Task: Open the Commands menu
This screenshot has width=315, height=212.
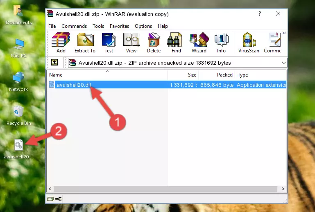Action: point(74,26)
